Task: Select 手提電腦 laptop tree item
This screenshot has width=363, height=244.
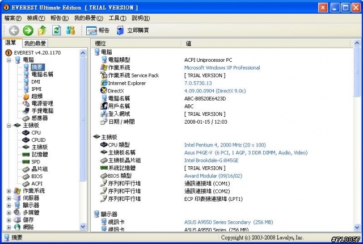Action: tap(43, 111)
